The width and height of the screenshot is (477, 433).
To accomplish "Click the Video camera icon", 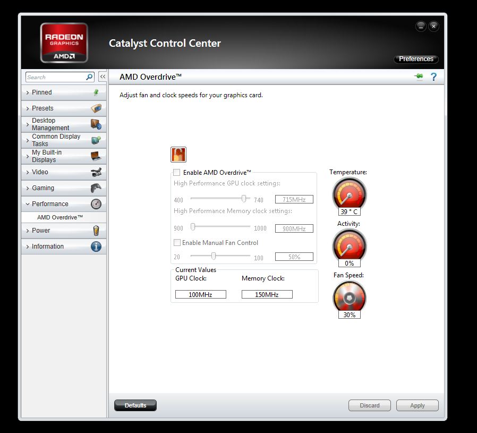I will tap(96, 172).
